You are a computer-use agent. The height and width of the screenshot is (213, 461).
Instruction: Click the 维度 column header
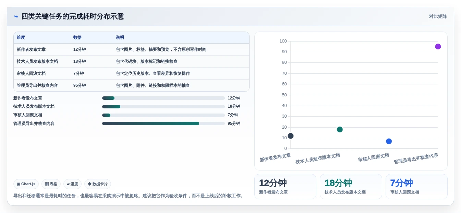(x=21, y=38)
